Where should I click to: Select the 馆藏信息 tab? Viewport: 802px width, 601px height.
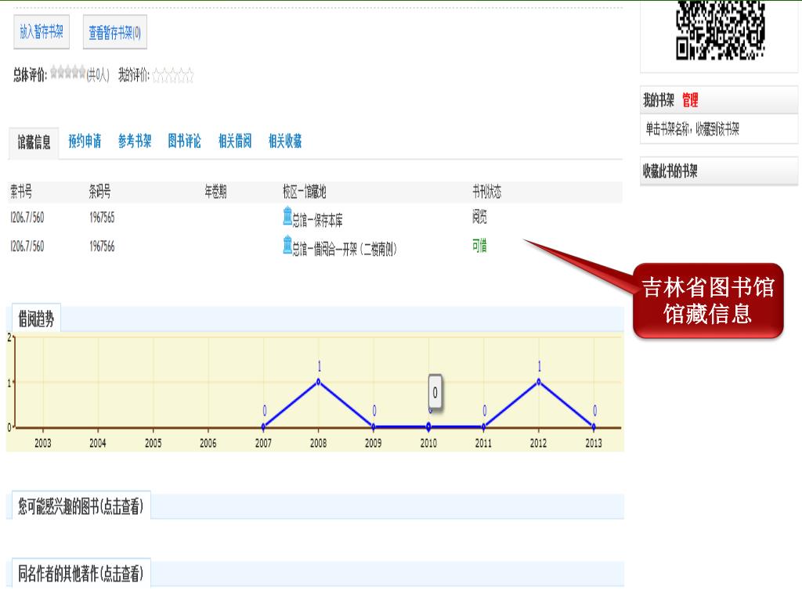(34, 142)
